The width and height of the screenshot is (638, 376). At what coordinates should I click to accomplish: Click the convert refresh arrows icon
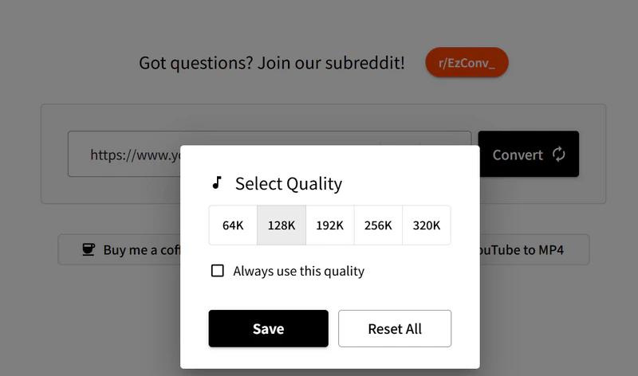559,155
